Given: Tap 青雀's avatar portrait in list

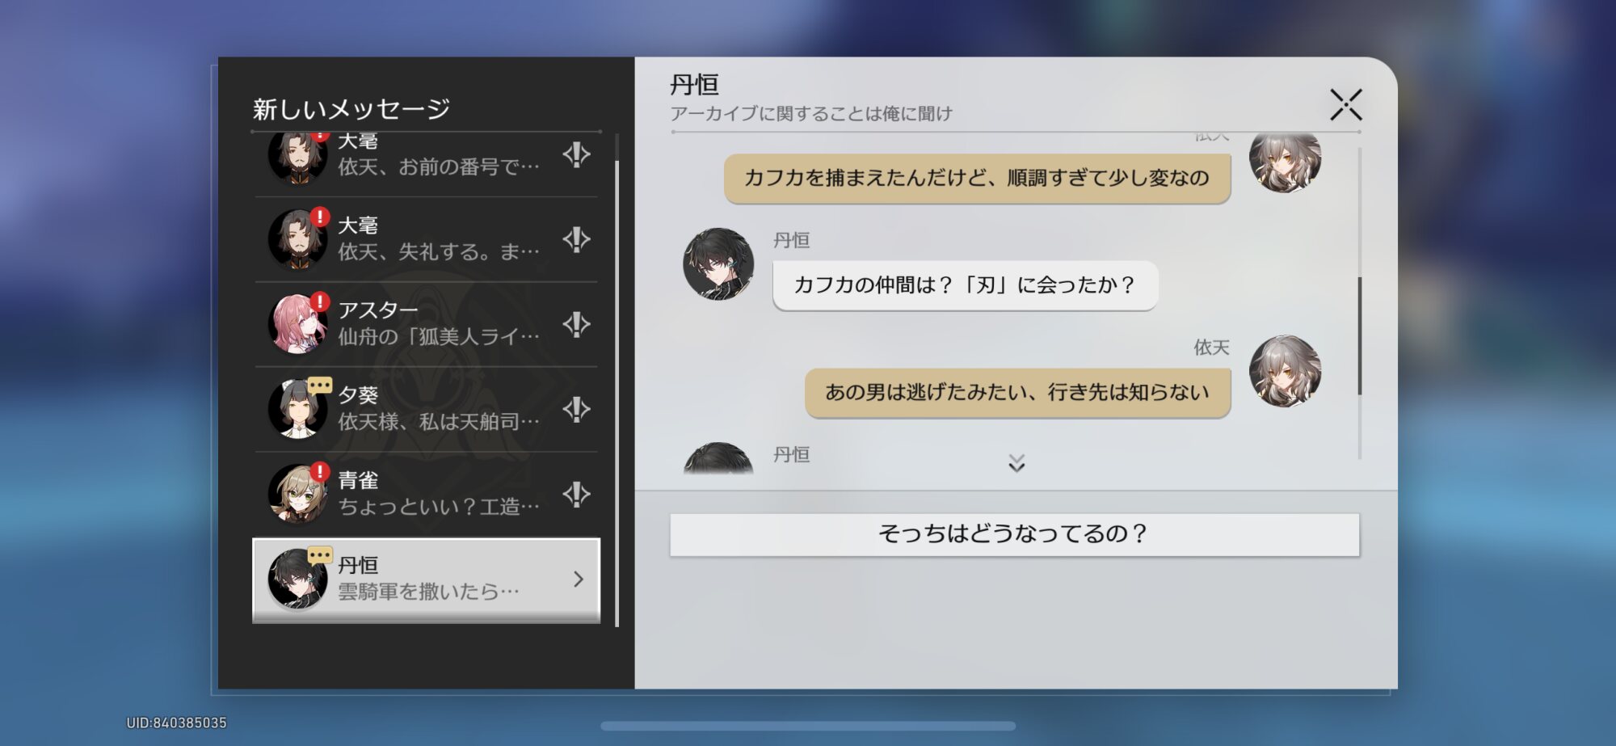Looking at the screenshot, I should point(297,495).
